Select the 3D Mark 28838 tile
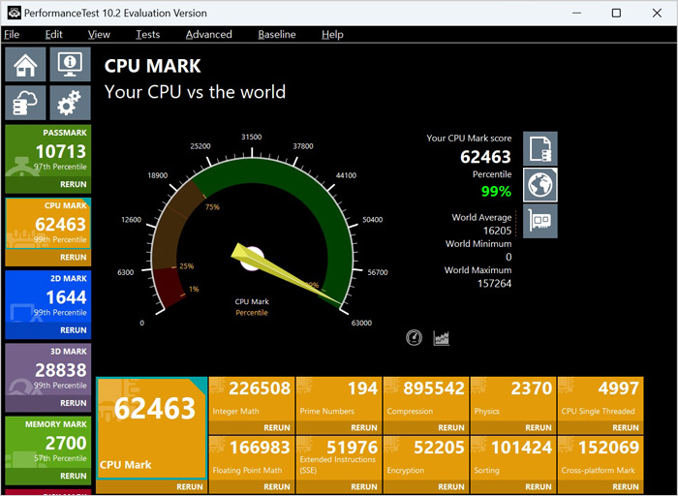678x496 pixels. pyautogui.click(x=48, y=369)
